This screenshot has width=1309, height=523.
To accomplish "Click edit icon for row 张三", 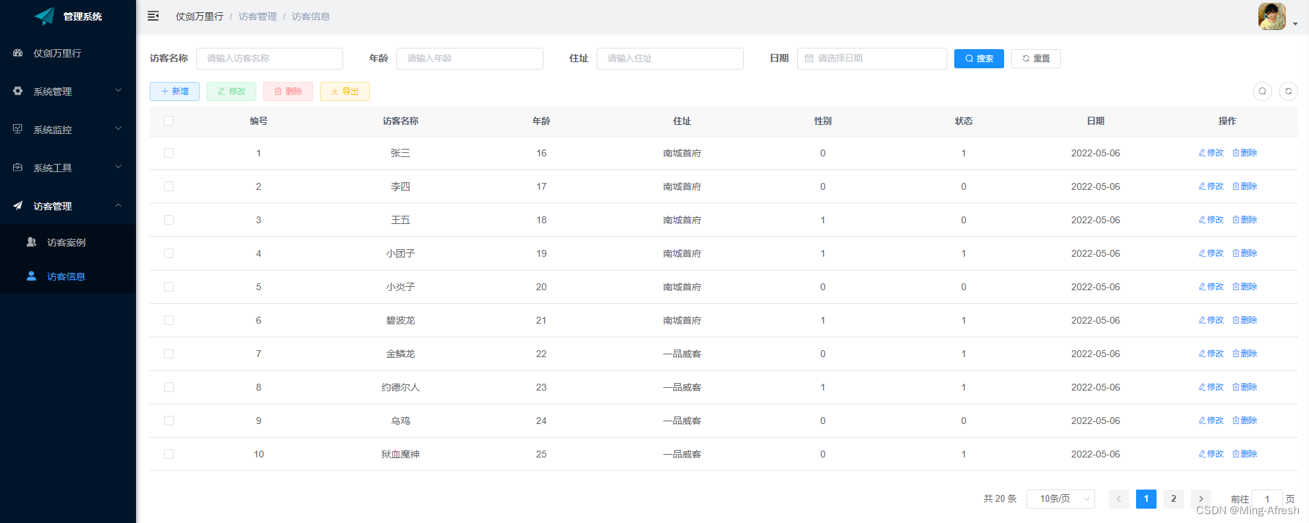I will click(1211, 153).
